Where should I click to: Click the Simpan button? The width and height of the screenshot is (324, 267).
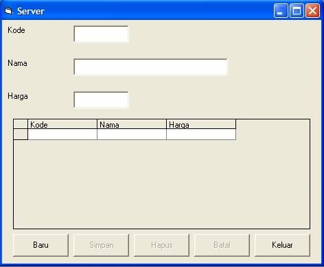tap(101, 245)
